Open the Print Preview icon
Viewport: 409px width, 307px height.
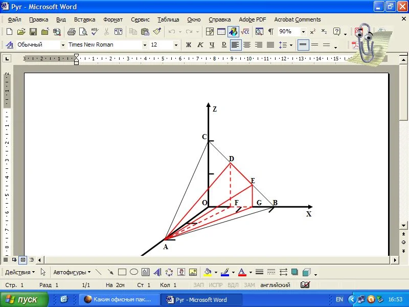pyautogui.click(x=83, y=32)
